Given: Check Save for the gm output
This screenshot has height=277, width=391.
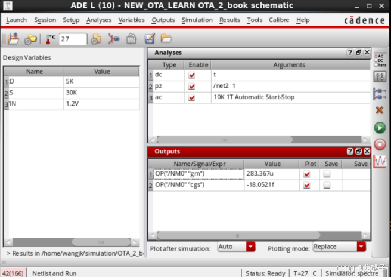Looking at the screenshot, I should coord(327,174).
